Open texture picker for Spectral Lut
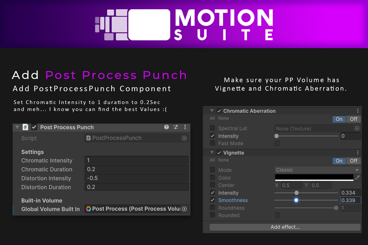368x245 pixels. [x=357, y=128]
